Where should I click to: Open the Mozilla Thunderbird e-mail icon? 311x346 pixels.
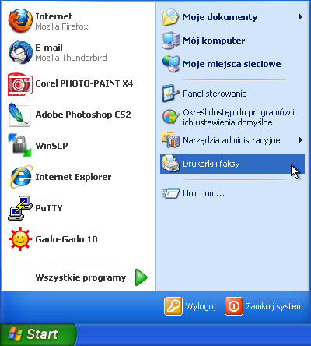pyautogui.click(x=20, y=52)
